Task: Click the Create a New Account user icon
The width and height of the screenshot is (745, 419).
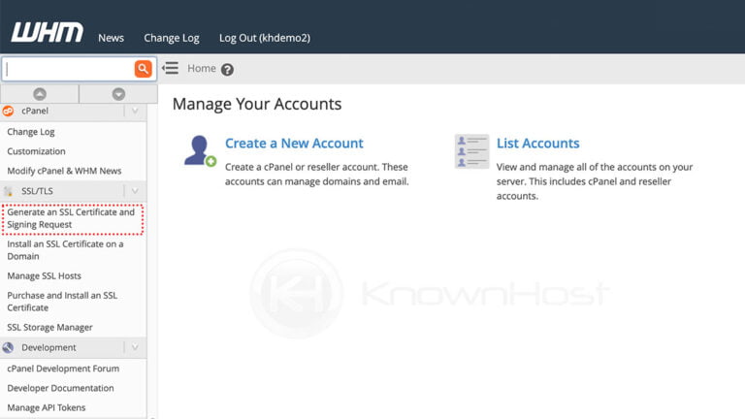Action: pyautogui.click(x=199, y=151)
